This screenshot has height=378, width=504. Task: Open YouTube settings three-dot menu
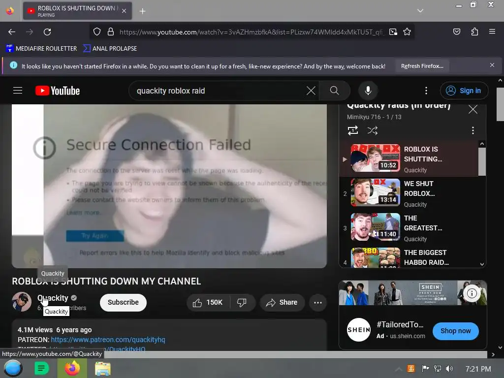tap(426, 91)
